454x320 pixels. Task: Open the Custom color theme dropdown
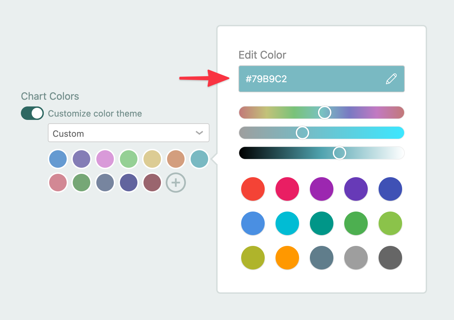coord(129,133)
